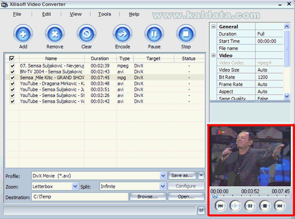Click the Browse... button
This screenshot has width=295, height=219.
point(148,197)
